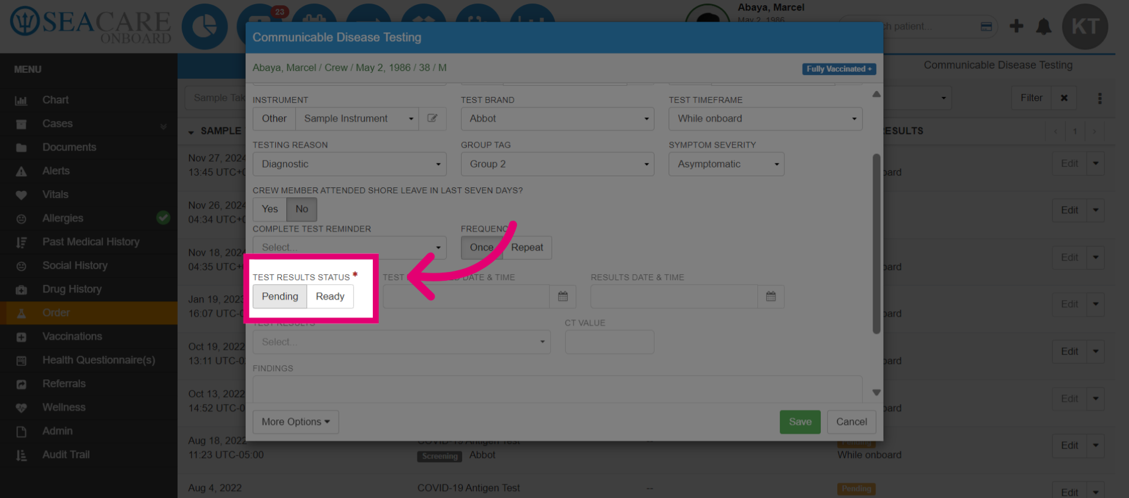This screenshot has height=498, width=1129.
Task: Click the edit instrument pencil icon
Action: click(432, 118)
